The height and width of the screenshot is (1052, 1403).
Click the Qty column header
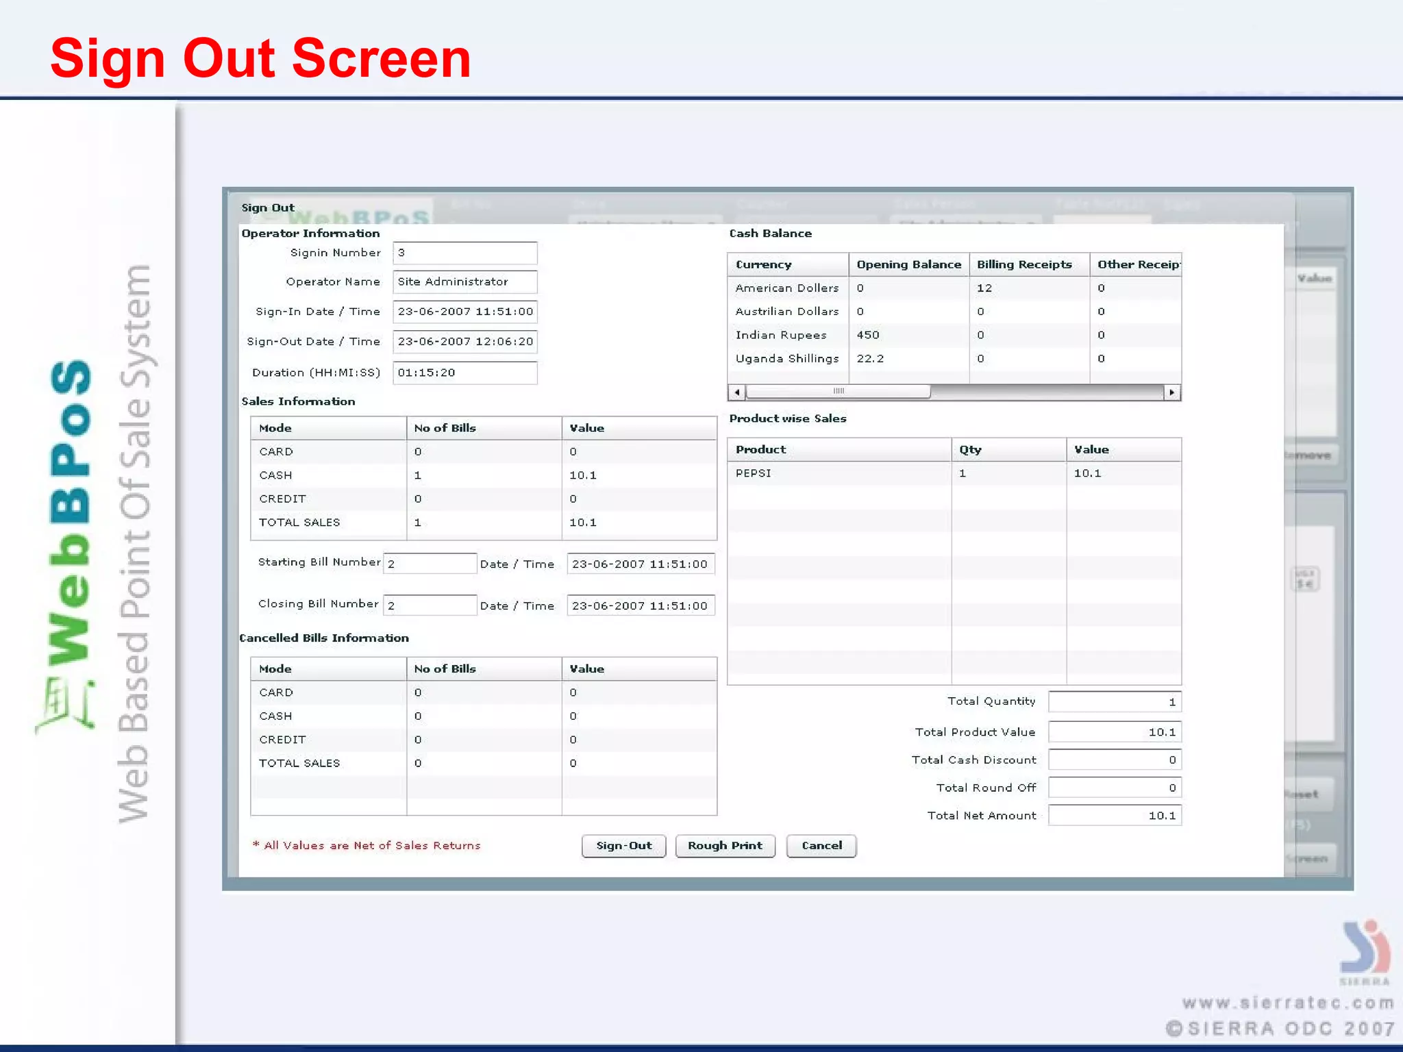1009,449
